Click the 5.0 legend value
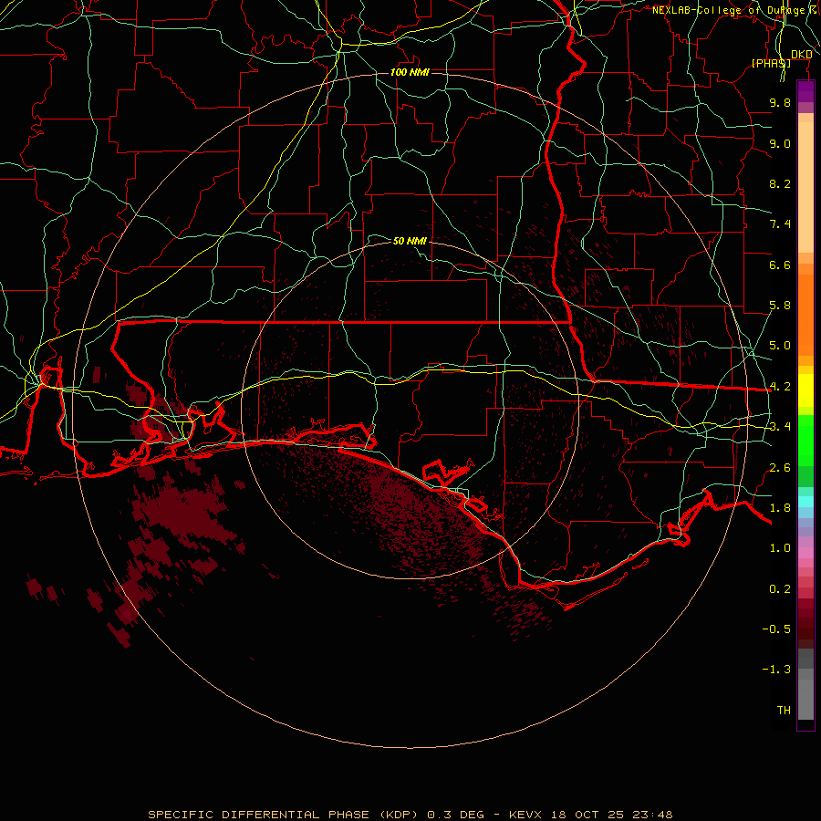This screenshot has width=821, height=821. (780, 346)
